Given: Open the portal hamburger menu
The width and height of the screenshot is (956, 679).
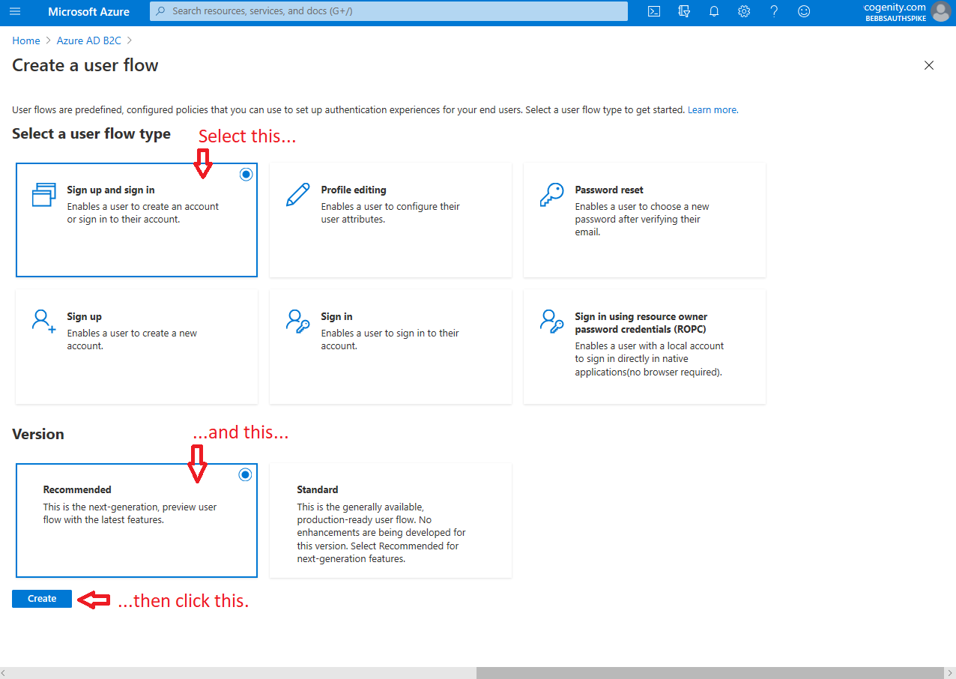Looking at the screenshot, I should point(15,12).
